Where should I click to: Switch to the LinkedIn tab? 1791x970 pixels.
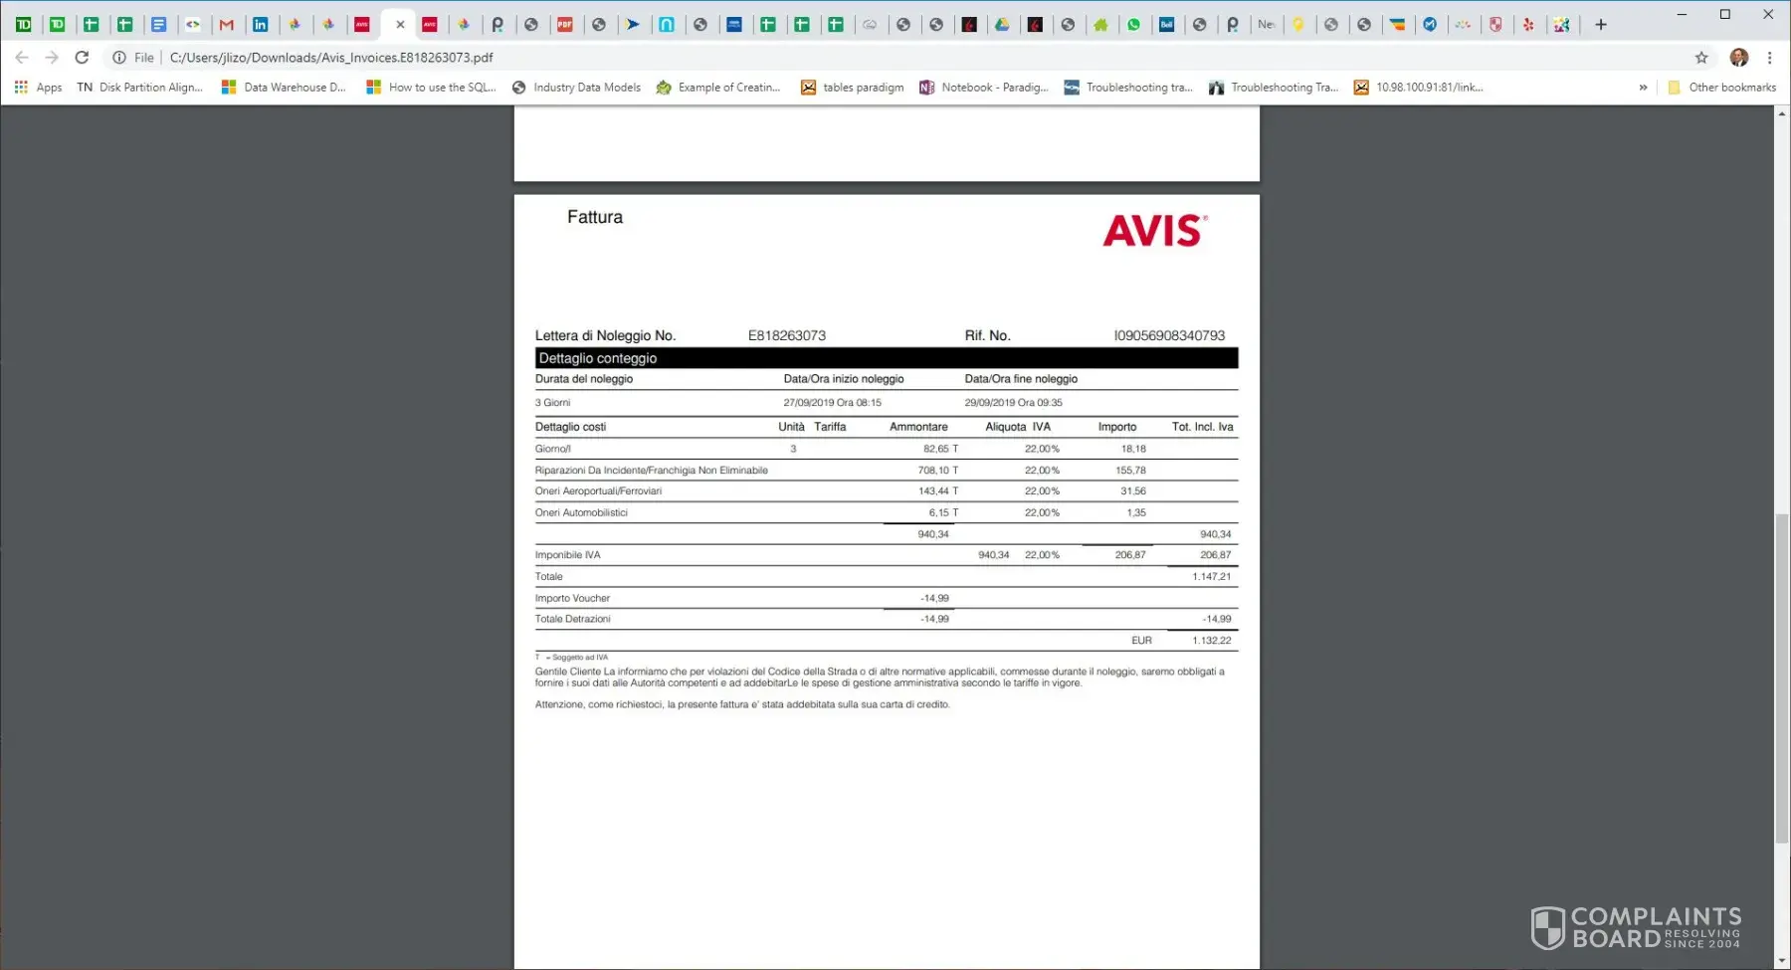coord(261,25)
